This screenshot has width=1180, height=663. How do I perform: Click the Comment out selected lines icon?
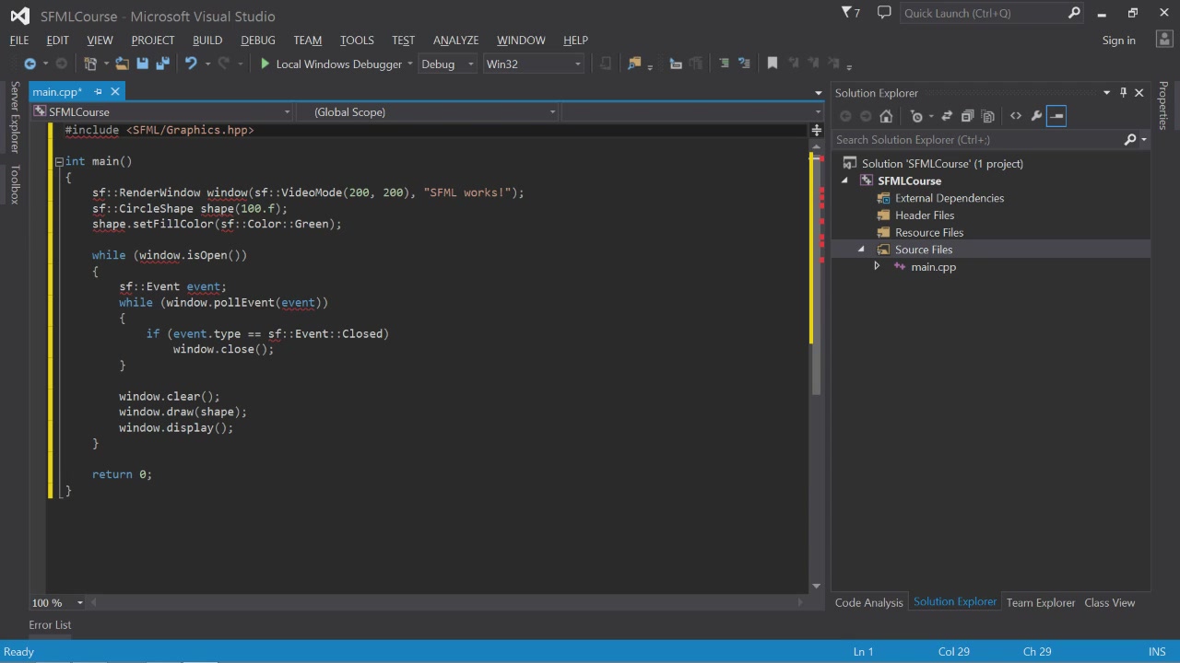[724, 64]
